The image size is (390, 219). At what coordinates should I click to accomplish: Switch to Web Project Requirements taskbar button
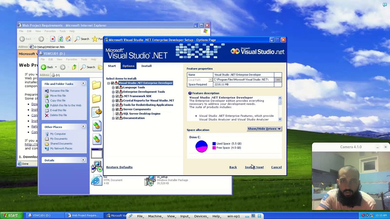(83, 216)
